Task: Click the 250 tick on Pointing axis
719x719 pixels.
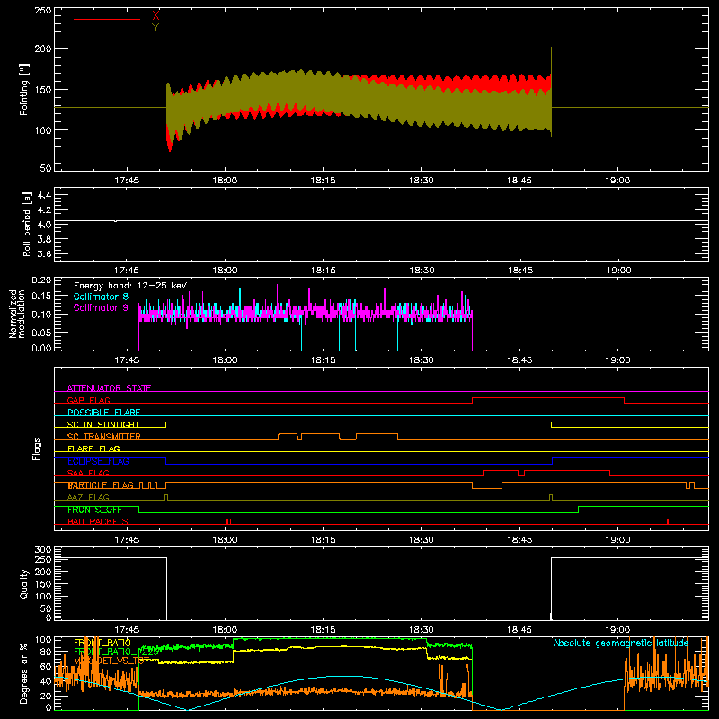Action: tap(43, 11)
